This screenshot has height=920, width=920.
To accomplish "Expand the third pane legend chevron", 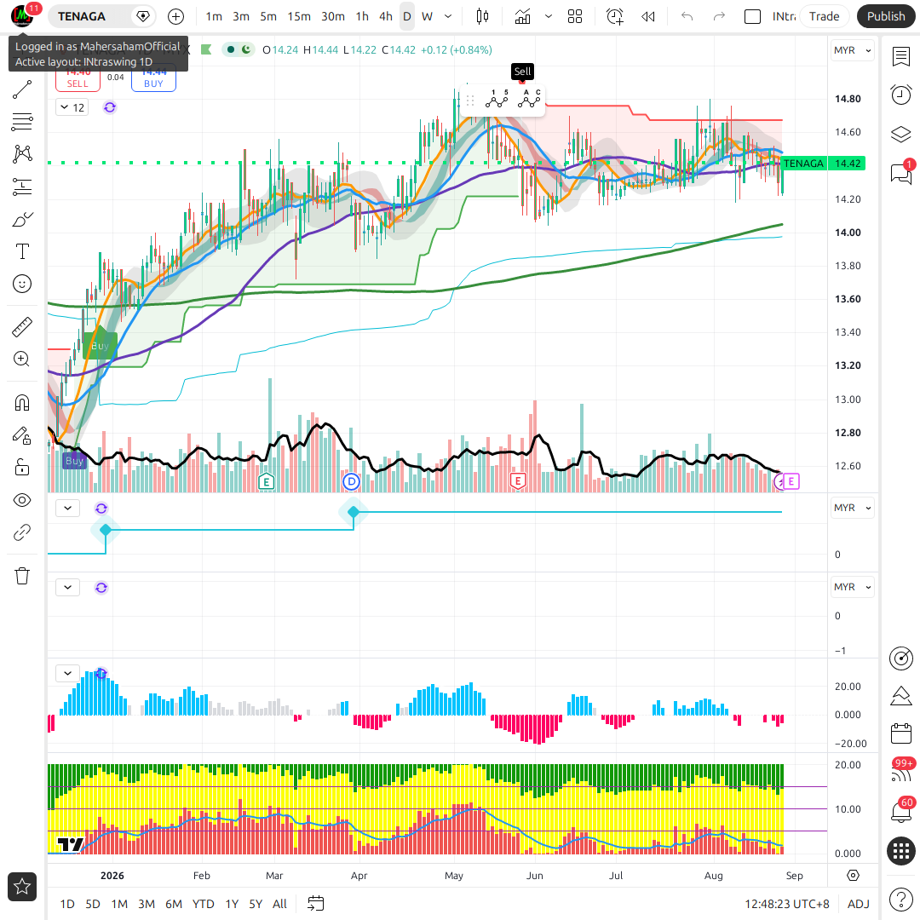I will [67, 587].
